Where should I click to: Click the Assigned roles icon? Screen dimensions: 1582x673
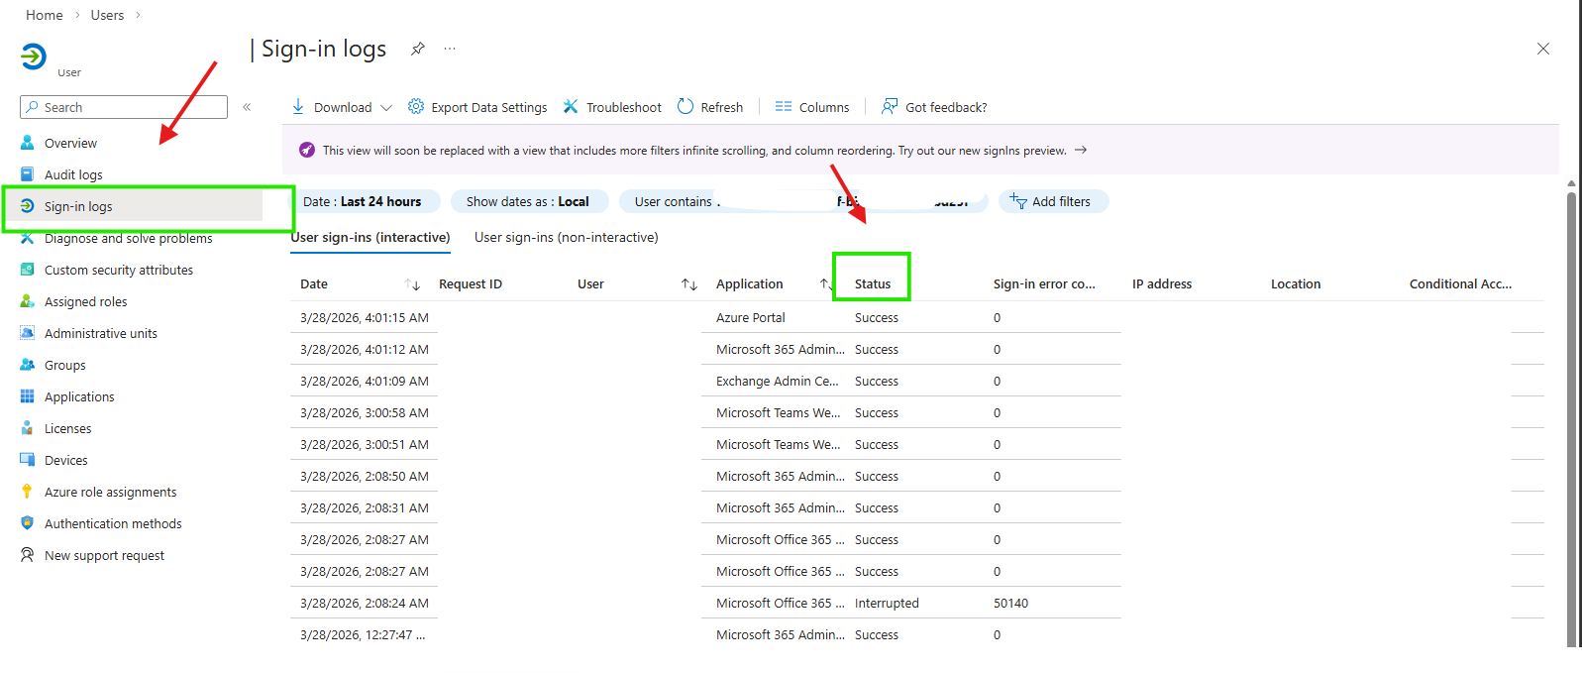click(x=28, y=301)
